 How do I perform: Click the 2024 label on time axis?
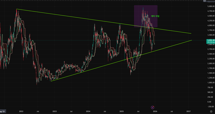(x=88, y=111)
